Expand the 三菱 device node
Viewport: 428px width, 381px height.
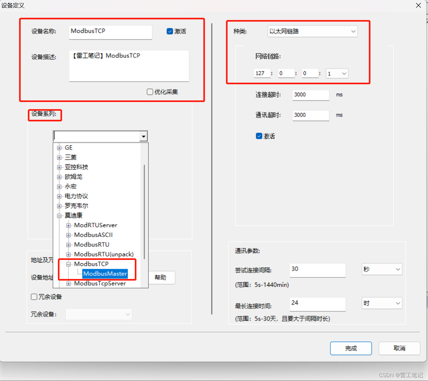point(59,157)
